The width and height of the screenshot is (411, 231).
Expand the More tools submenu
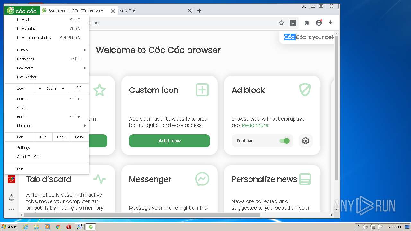pos(47,126)
